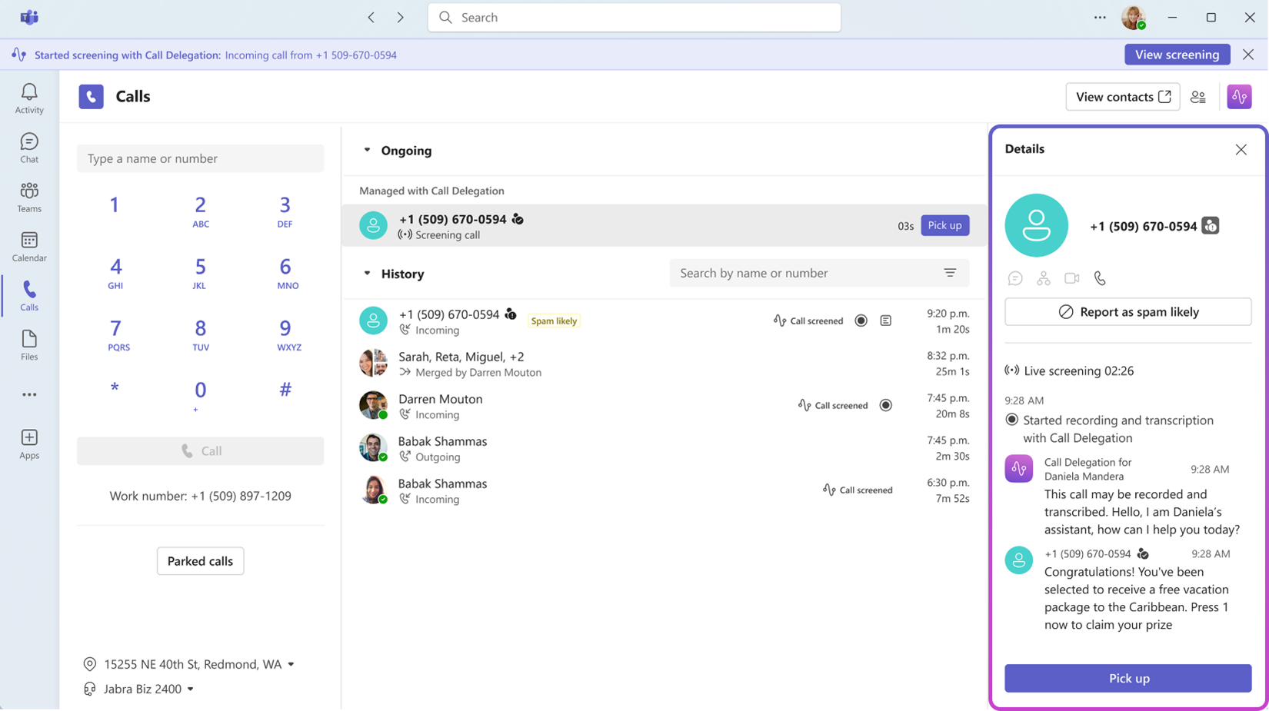Click the blue Calls header icon
Image resolution: width=1269 pixels, height=711 pixels.
coord(91,96)
